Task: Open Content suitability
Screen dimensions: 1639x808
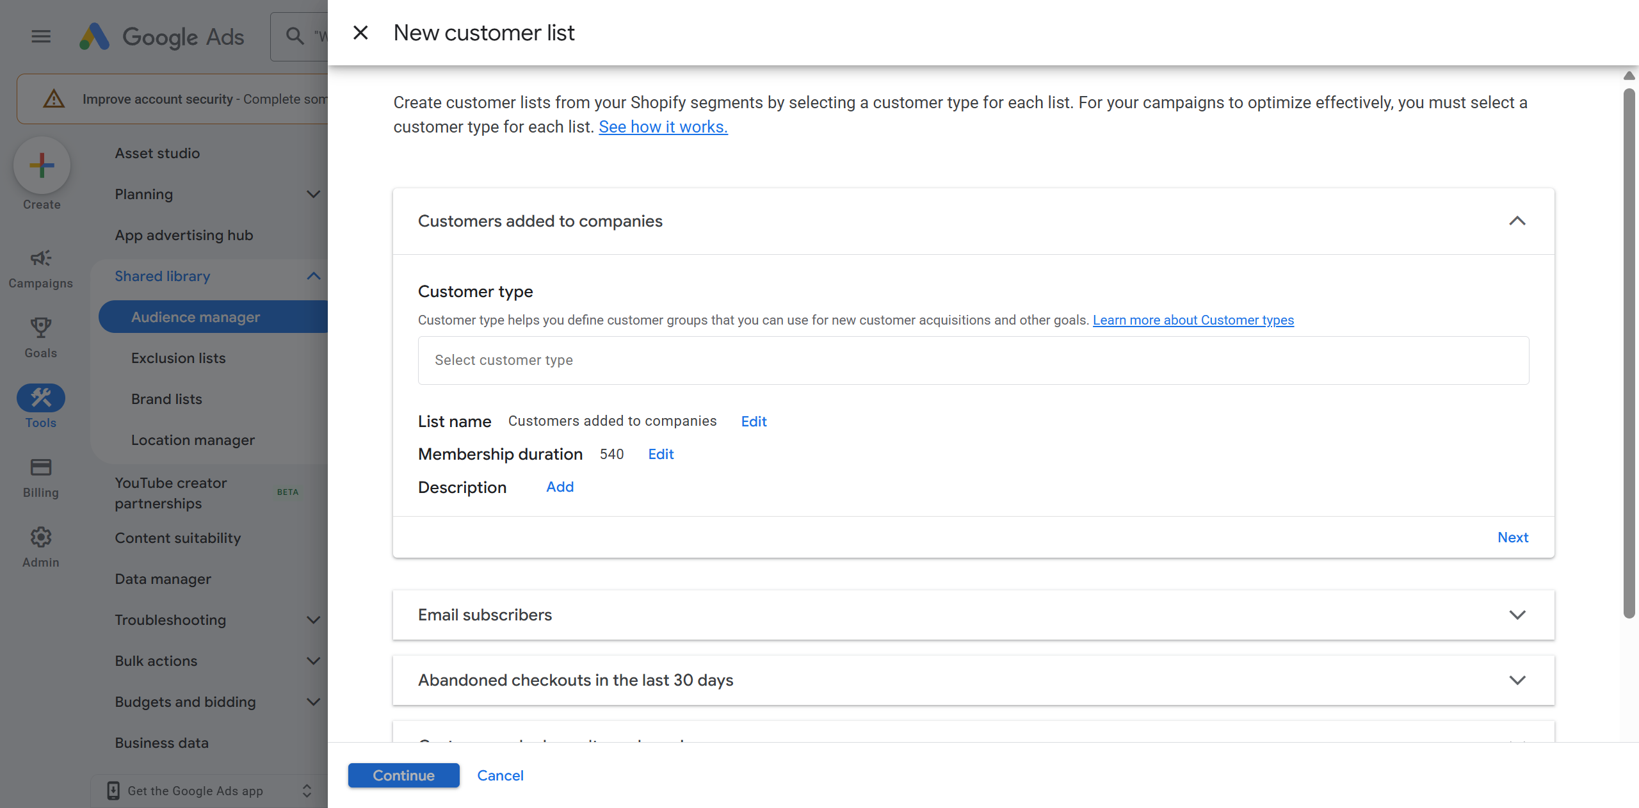Action: point(178,538)
